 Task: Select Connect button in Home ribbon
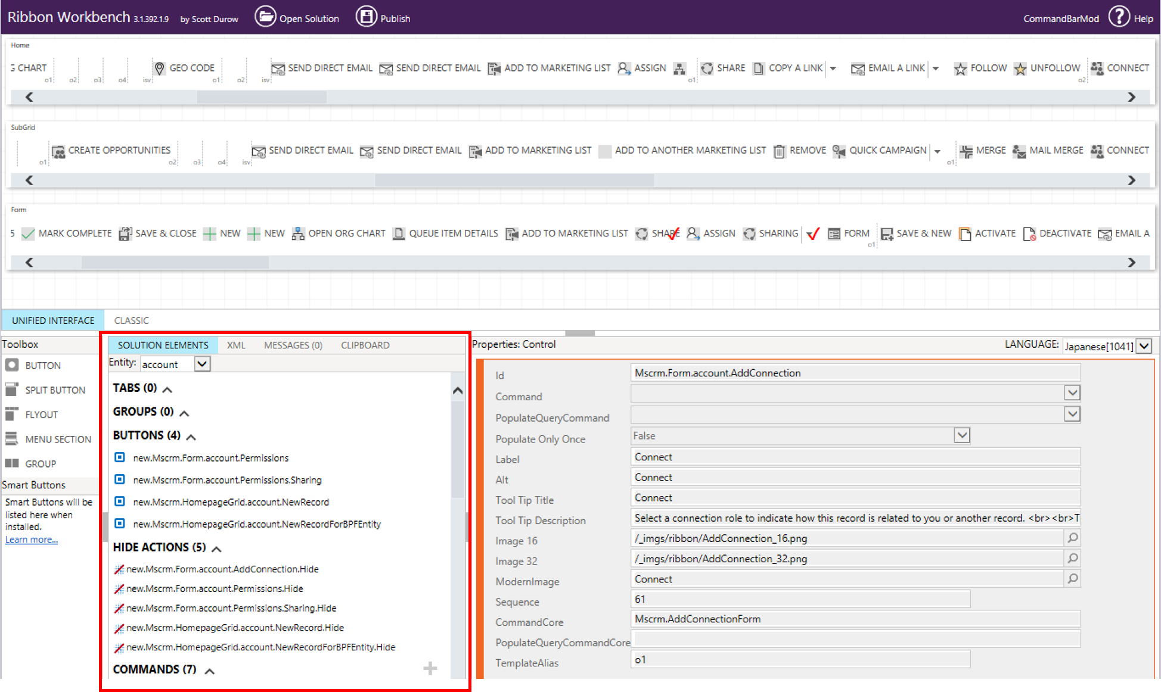coord(1120,68)
